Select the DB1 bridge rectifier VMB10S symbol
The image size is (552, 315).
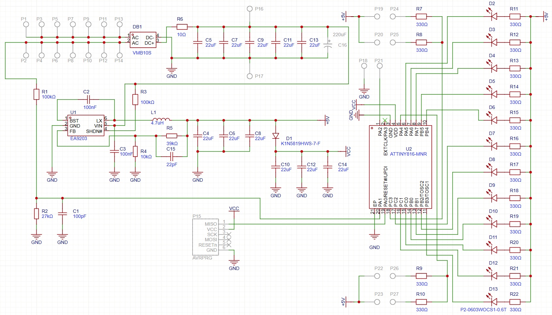143,40
